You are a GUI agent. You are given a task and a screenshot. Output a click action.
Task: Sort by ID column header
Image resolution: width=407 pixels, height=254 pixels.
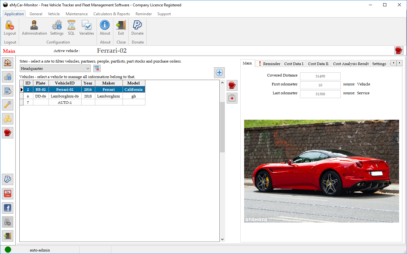tap(28, 83)
